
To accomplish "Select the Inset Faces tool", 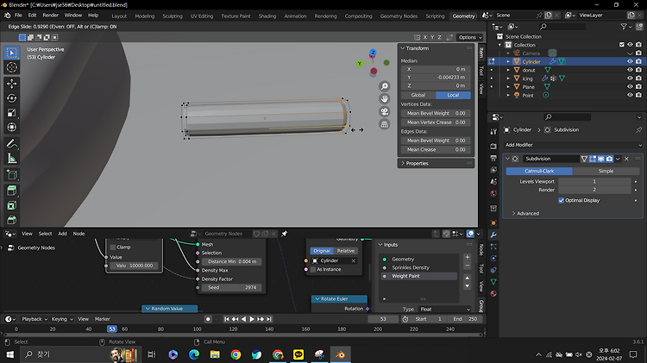I will point(12,205).
